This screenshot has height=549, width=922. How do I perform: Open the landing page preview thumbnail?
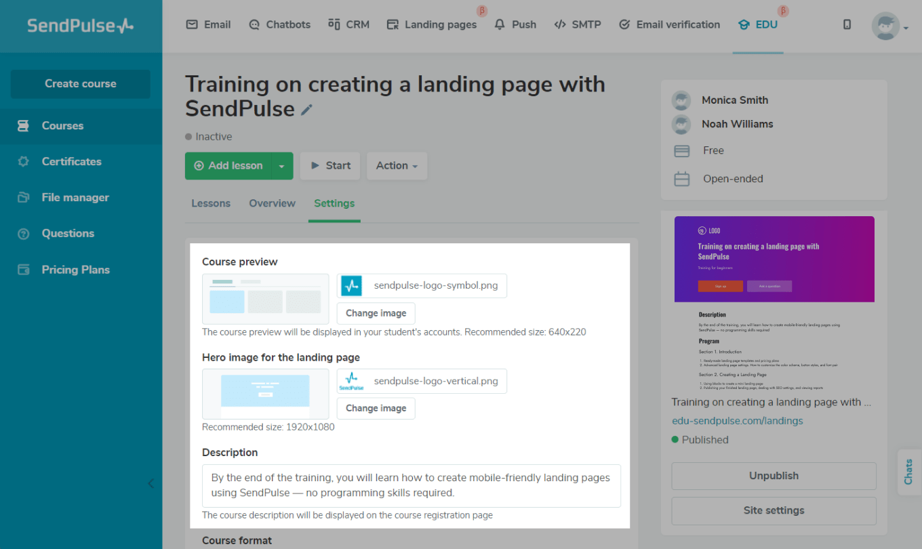coord(774,303)
